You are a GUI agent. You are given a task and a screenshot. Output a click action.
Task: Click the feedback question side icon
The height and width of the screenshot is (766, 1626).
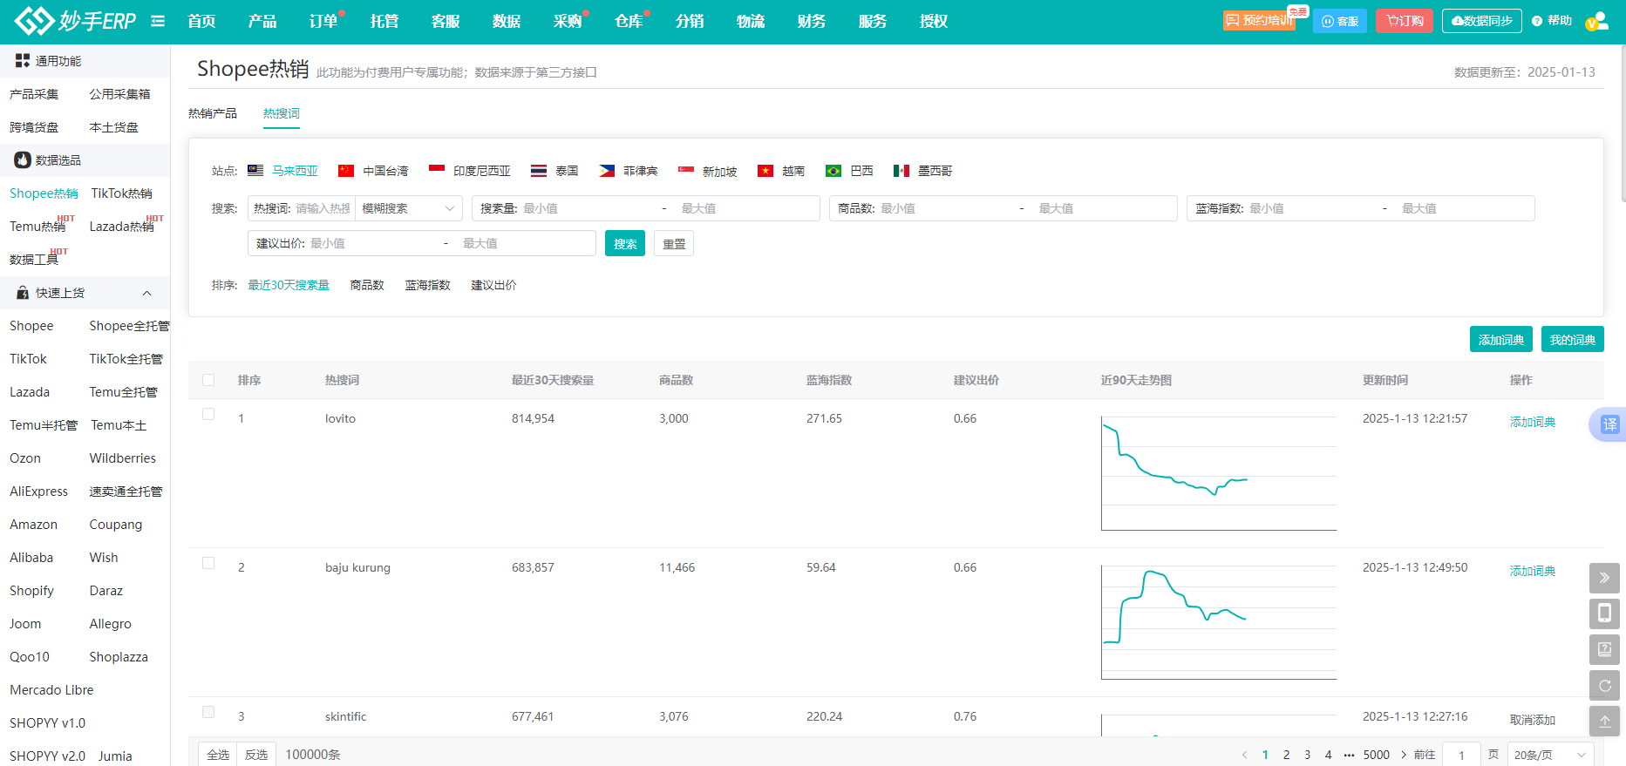pyautogui.click(x=1604, y=649)
